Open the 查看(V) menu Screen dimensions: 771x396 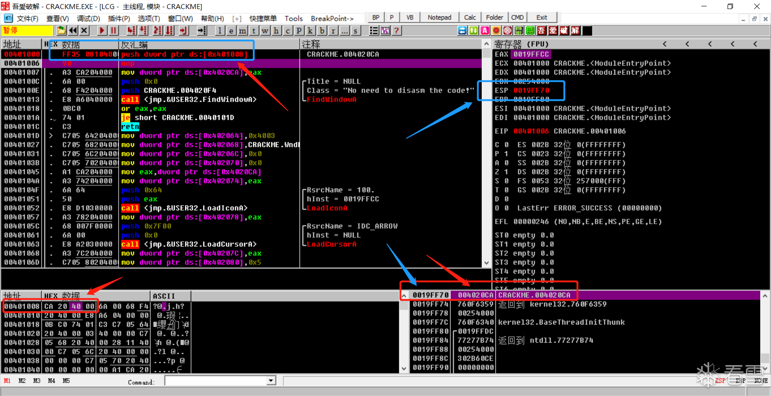[x=57, y=19]
